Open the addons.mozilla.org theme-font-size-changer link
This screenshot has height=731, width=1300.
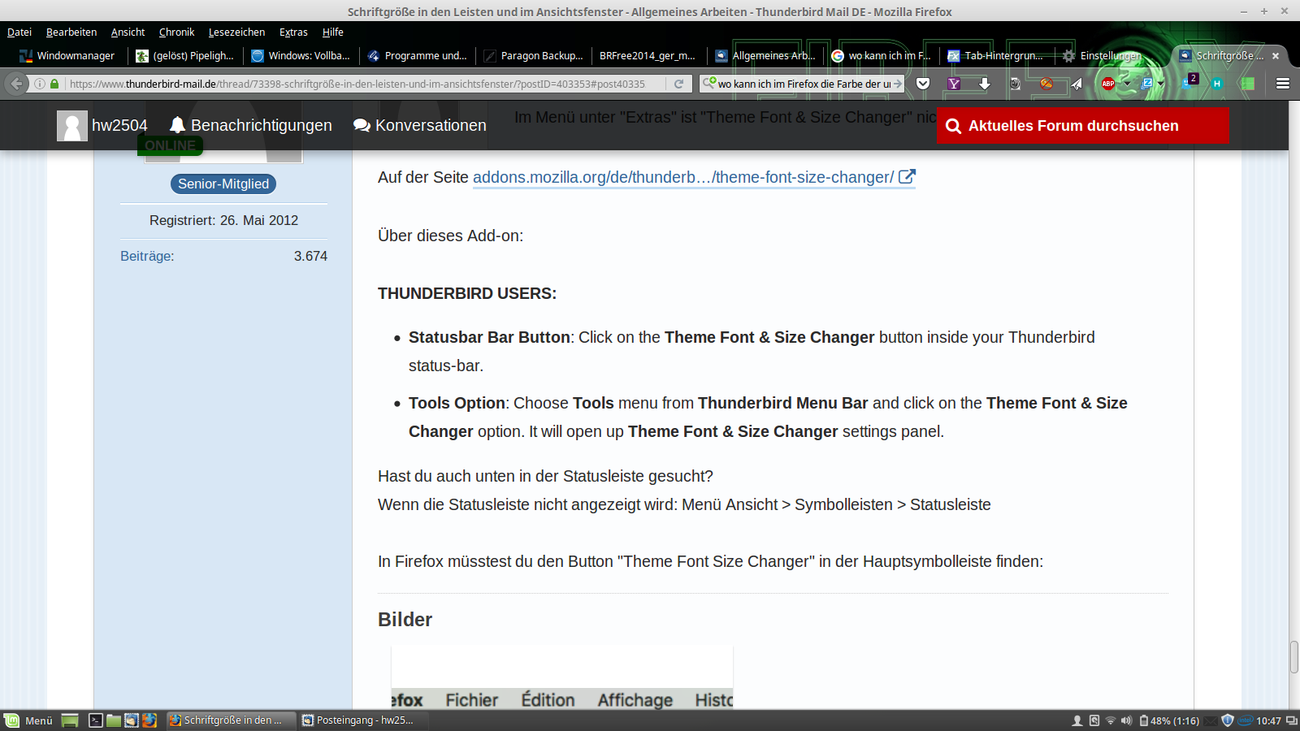tap(694, 177)
